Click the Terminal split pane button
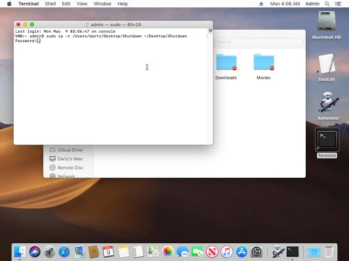349x261 pixels. (211, 31)
